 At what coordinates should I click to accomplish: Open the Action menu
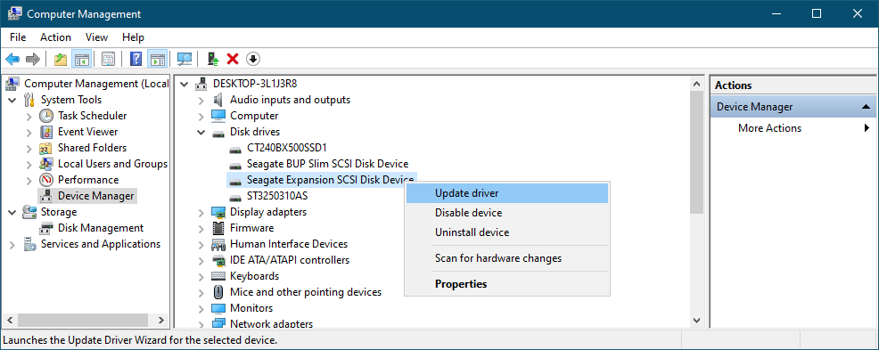click(x=55, y=37)
